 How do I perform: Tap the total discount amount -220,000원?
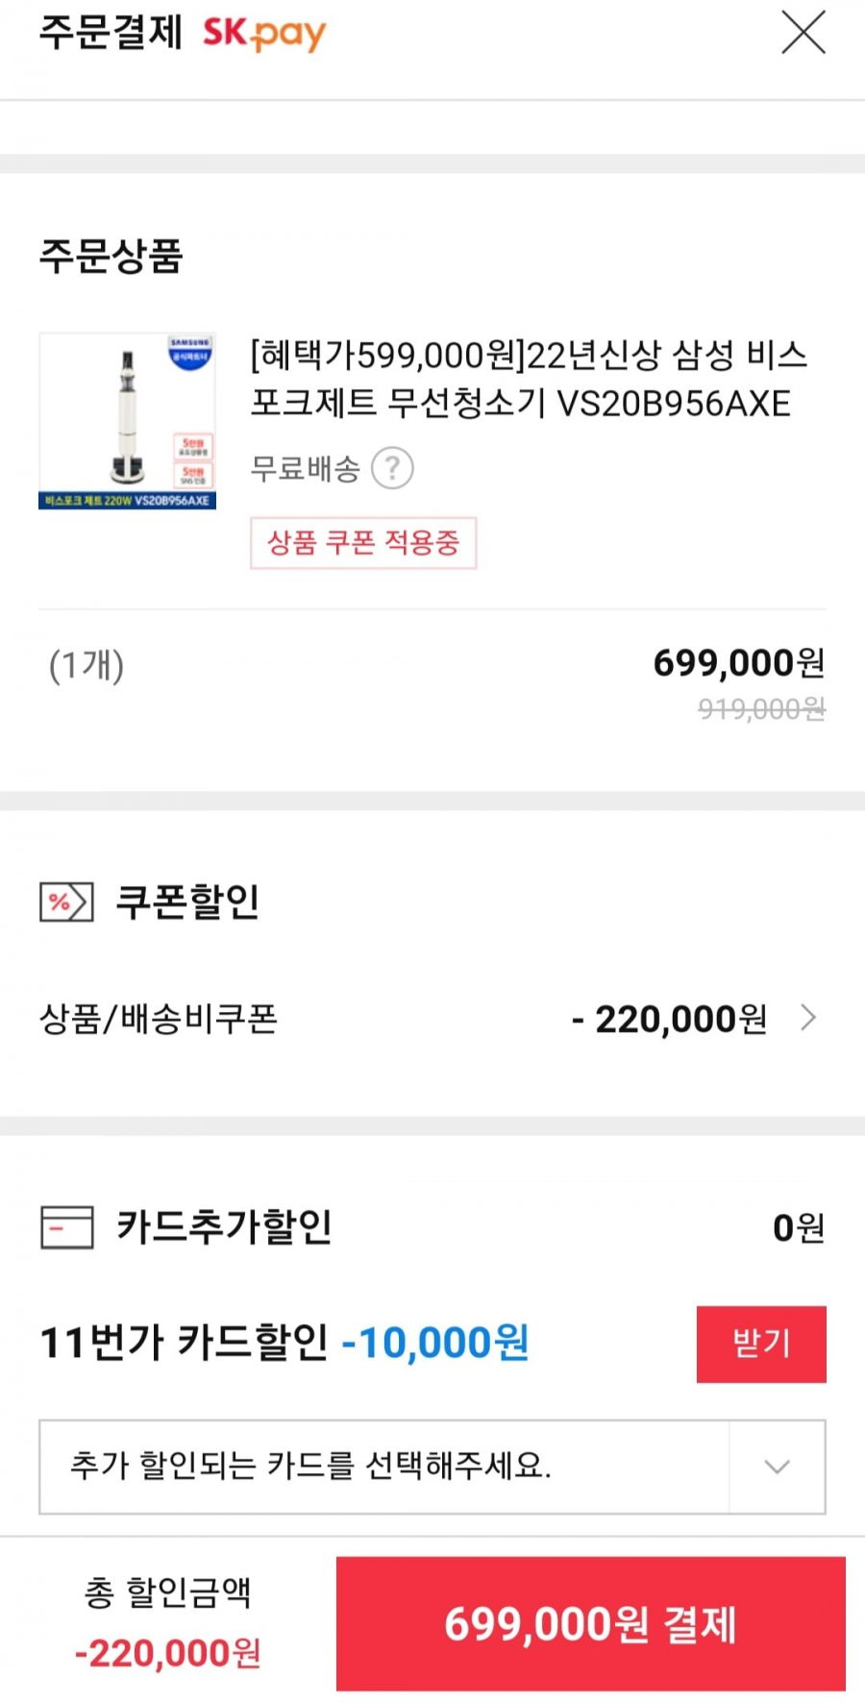(168, 1653)
